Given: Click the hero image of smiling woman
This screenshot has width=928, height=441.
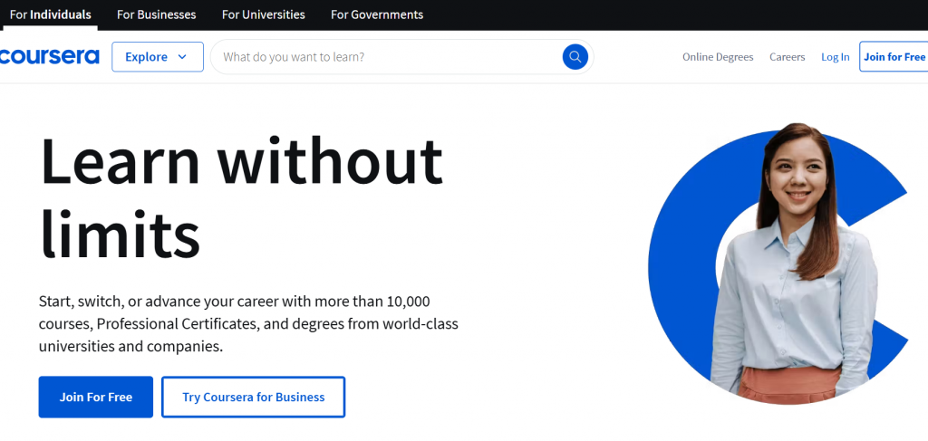Looking at the screenshot, I should tap(778, 264).
